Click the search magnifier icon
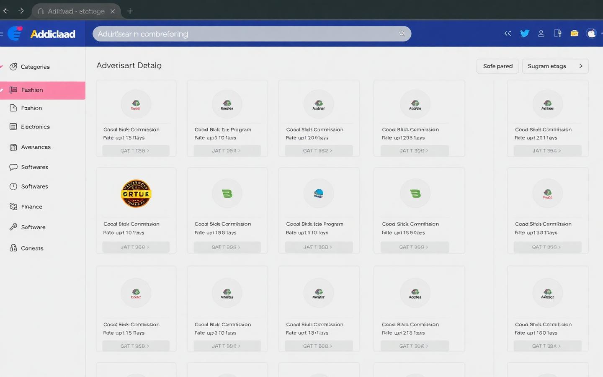 [402, 34]
